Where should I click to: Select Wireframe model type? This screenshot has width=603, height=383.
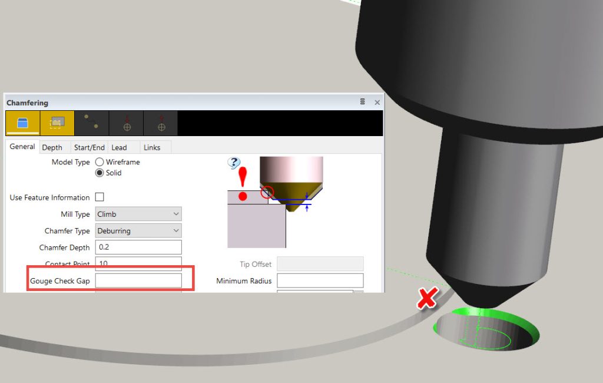tap(100, 162)
